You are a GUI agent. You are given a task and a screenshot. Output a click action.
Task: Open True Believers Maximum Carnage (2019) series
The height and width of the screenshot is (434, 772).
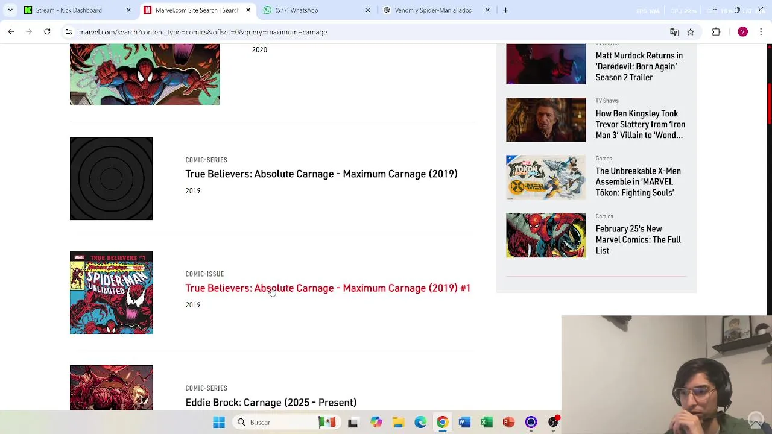click(321, 174)
